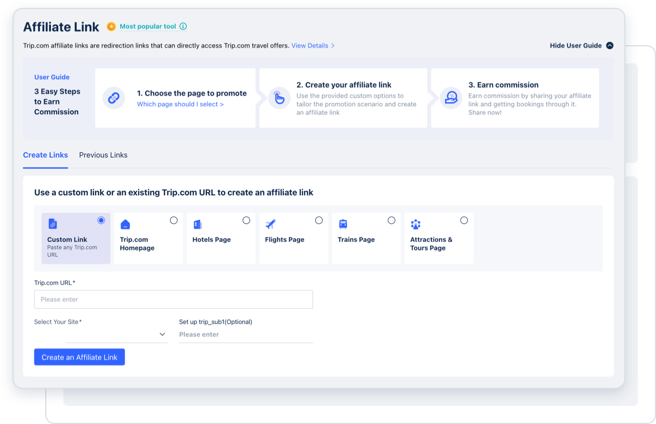
Task: Click the Set up trip_sub1(Optional) label
Action: [x=215, y=322]
